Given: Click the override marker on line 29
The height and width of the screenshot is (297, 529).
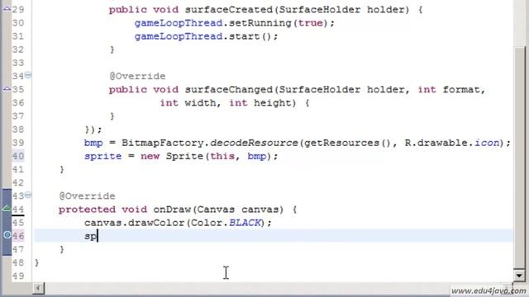Looking at the screenshot, I should pos(7,9).
